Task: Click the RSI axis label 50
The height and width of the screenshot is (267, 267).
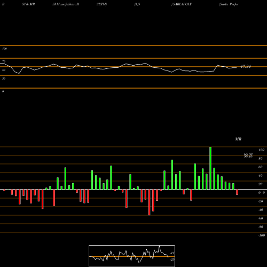Action: [x=4, y=70]
